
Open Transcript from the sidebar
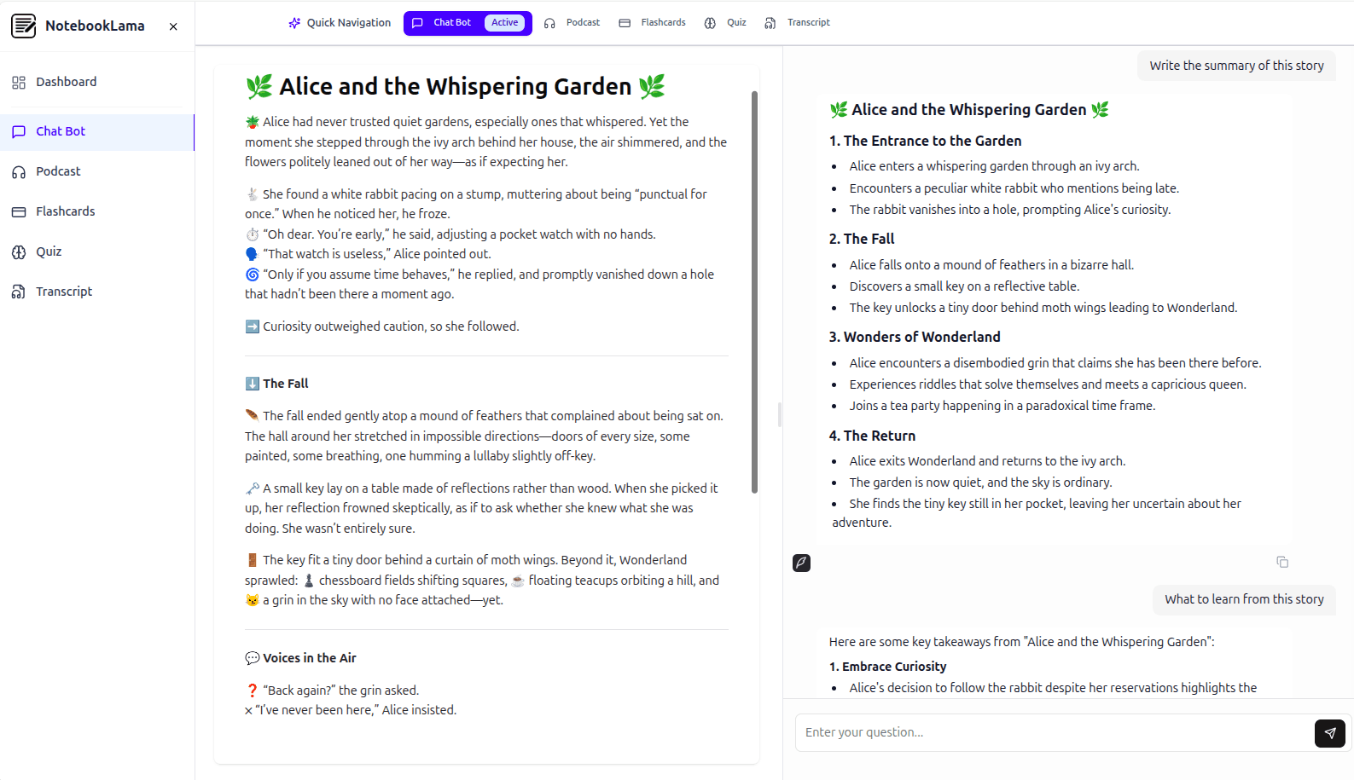pyautogui.click(x=63, y=292)
